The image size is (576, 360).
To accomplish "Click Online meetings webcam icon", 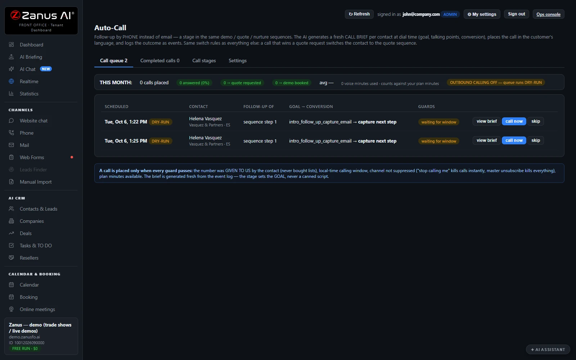I will click(x=11, y=309).
